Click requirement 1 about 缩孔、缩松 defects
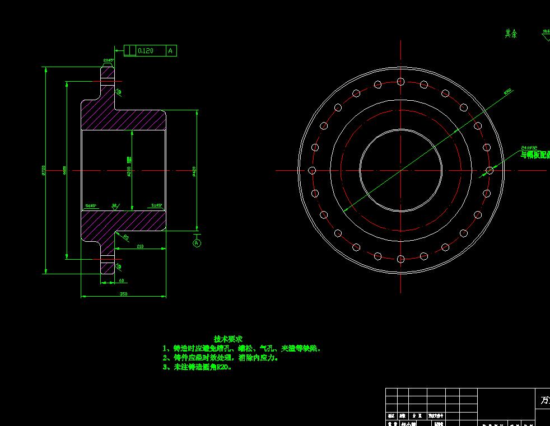Screen dimensions: 550x426 (241, 349)
